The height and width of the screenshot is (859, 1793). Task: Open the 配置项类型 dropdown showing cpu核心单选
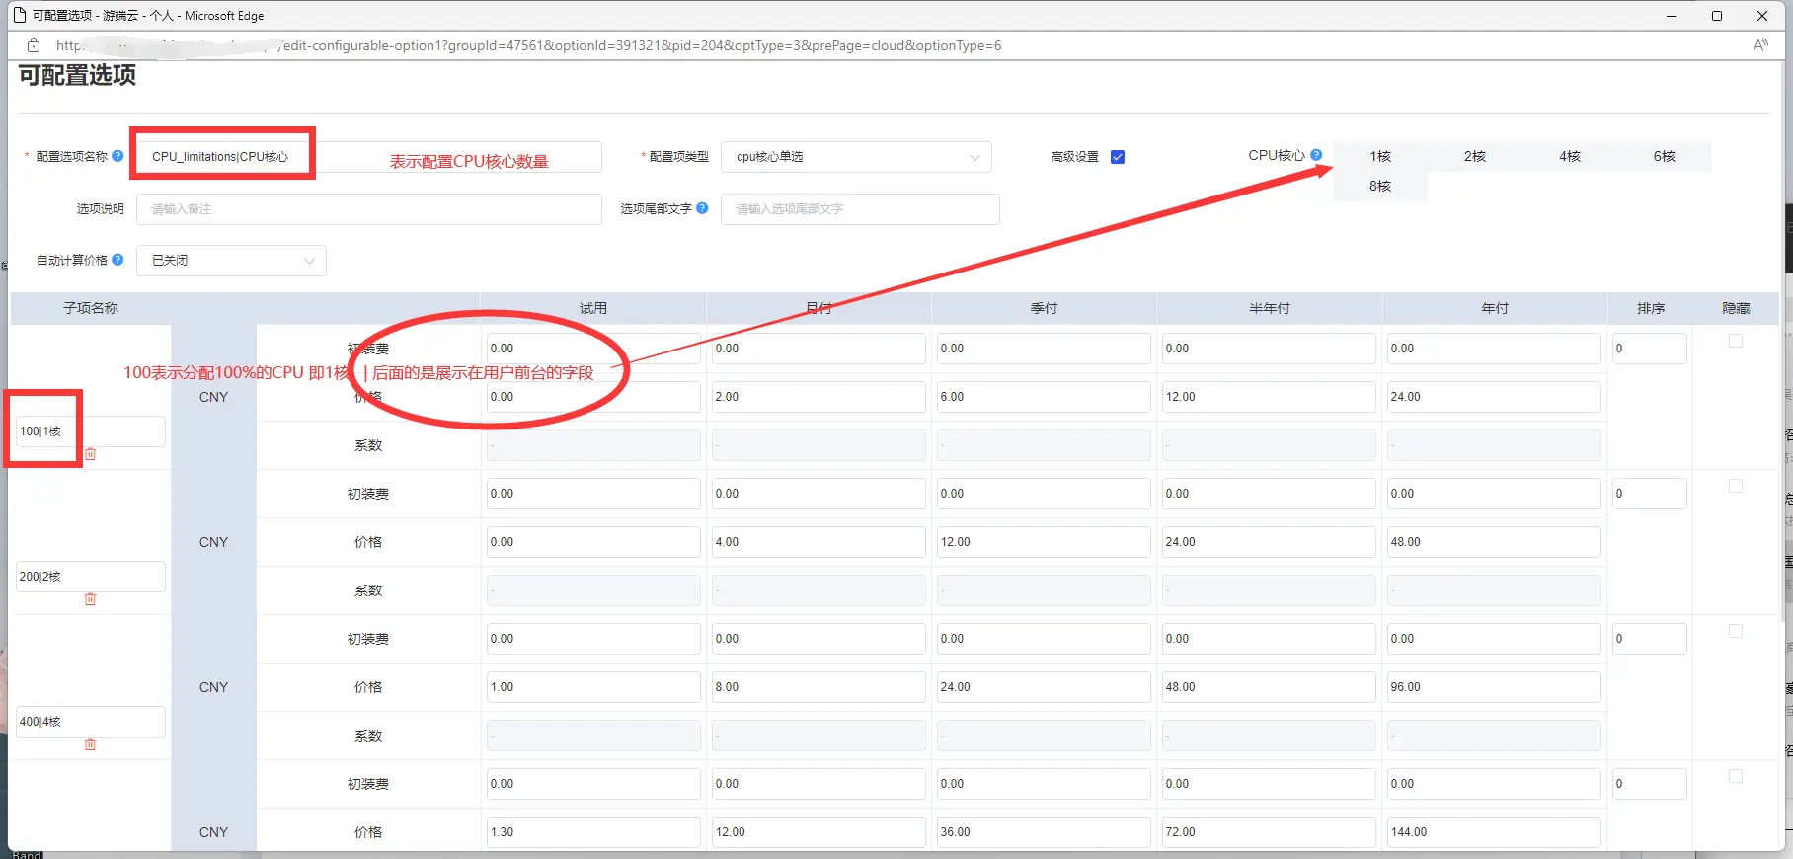pyautogui.click(x=856, y=157)
